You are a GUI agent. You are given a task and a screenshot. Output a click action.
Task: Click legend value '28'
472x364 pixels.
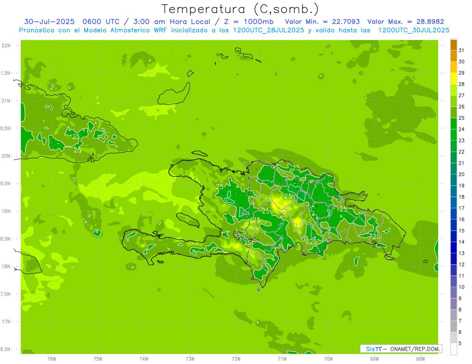click(x=461, y=84)
